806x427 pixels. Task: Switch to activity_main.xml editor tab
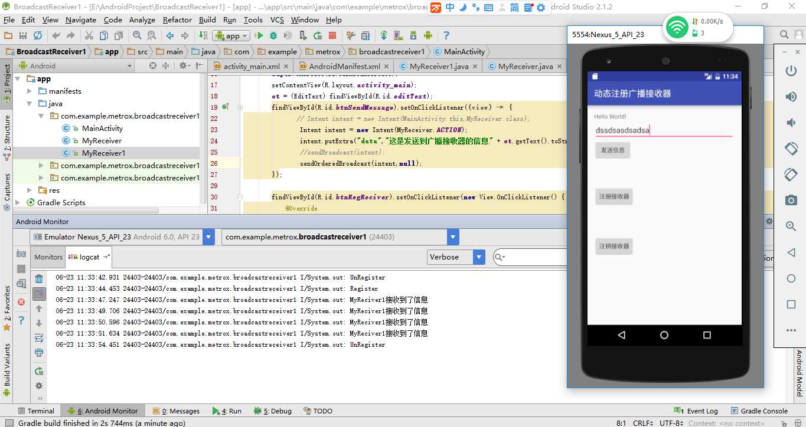tap(251, 66)
